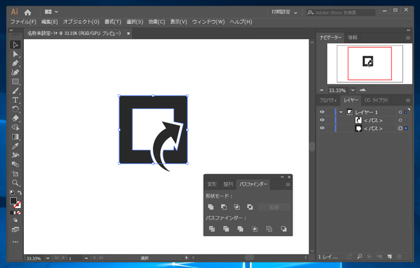Click the change screen mode icon
Viewport: 420px width, 268px height.
(x=15, y=230)
